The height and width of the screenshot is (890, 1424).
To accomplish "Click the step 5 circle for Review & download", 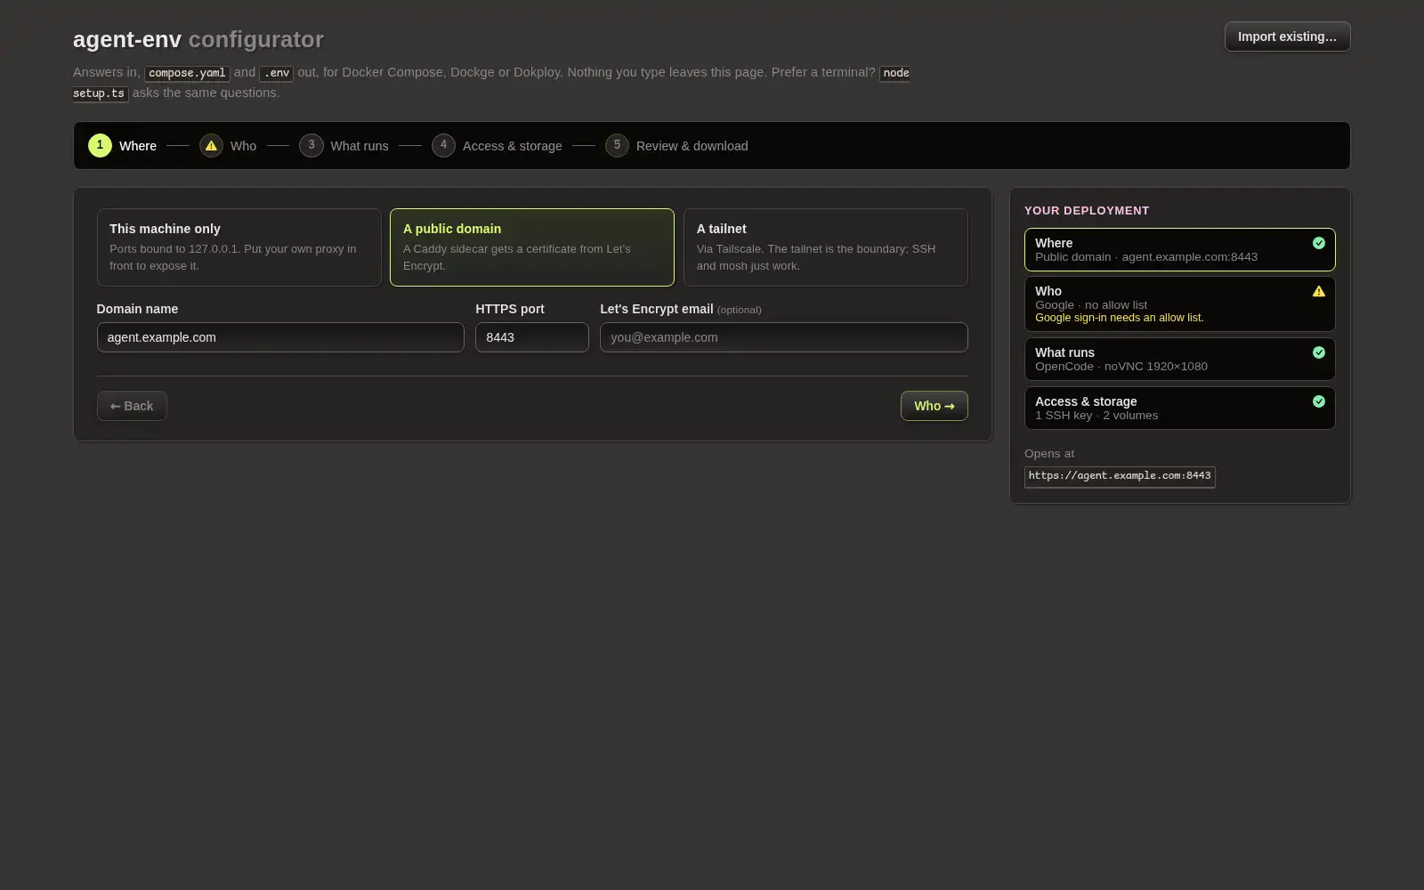I will pyautogui.click(x=617, y=145).
